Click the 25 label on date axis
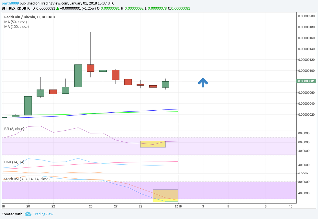This screenshot has width=318, height=219. 91,206
